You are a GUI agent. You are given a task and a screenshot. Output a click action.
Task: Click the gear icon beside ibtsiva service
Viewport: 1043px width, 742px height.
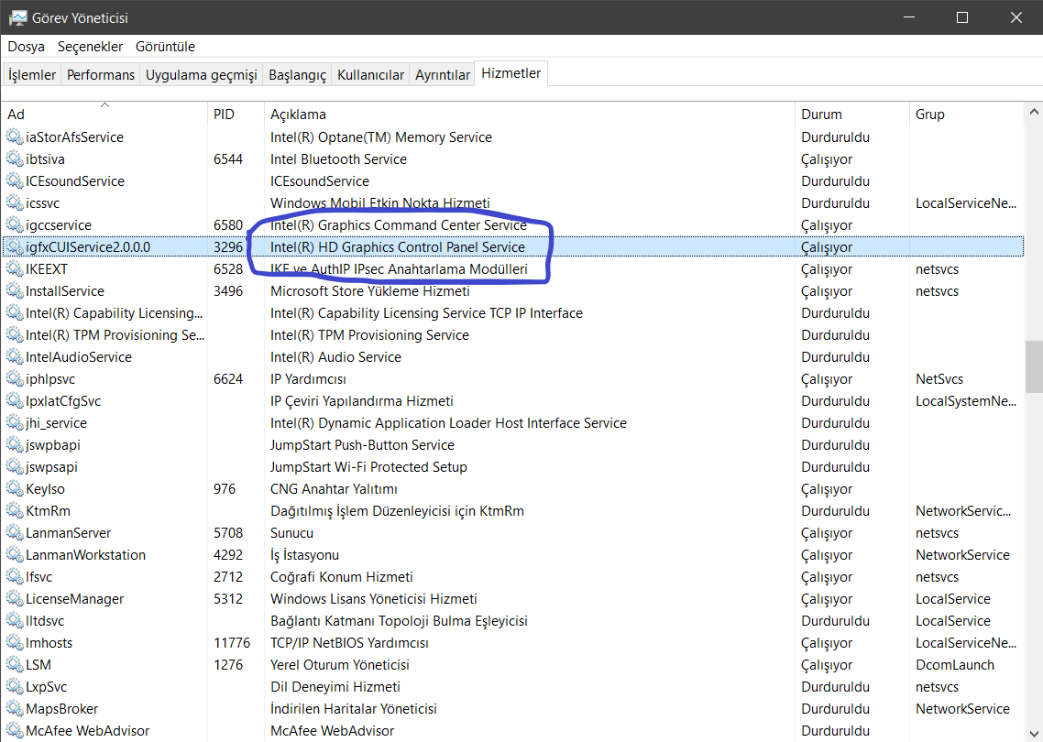(x=15, y=159)
